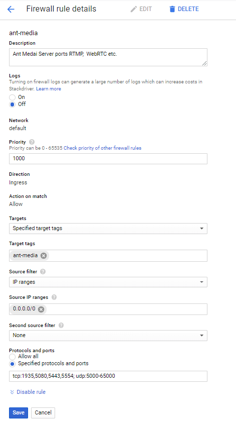Open the Source IP ranges help icon
This screenshot has width=236, height=424.
54,297
